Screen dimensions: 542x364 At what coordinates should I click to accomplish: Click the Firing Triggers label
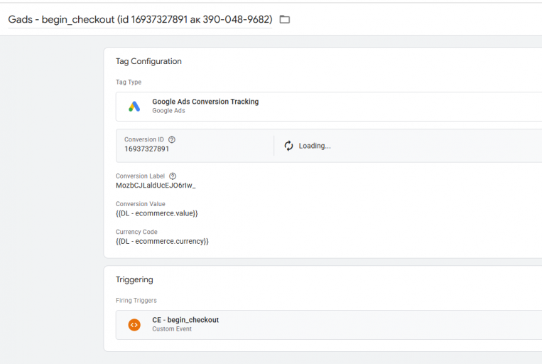coord(136,300)
